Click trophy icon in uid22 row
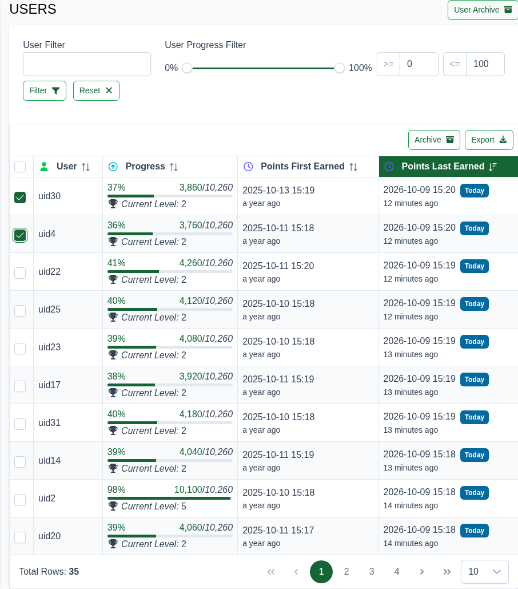 pos(113,279)
